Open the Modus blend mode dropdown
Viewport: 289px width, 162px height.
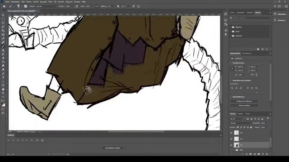pyautogui.click(x=46, y=6)
